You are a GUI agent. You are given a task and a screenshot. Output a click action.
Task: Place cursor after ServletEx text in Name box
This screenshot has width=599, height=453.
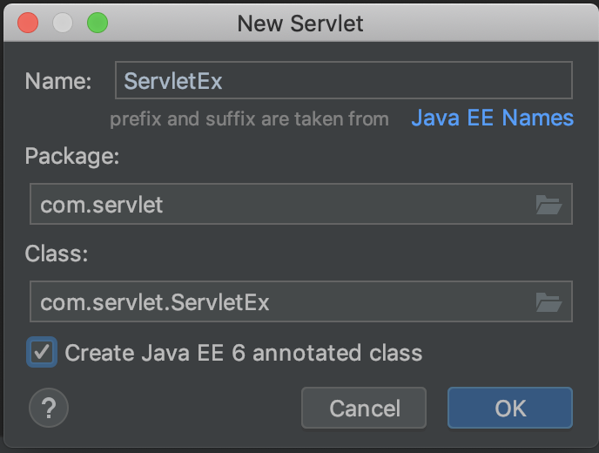pos(225,81)
